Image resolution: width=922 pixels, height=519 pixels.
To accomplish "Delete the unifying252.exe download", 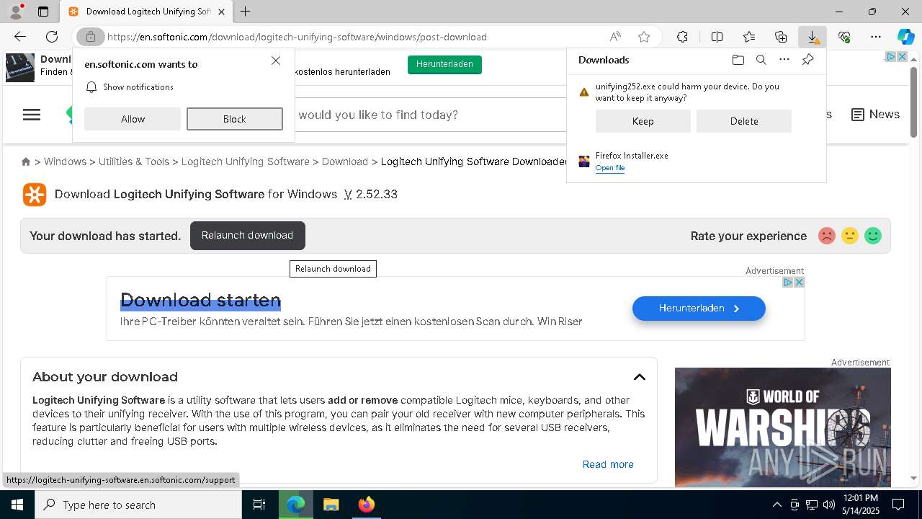I will click(744, 121).
